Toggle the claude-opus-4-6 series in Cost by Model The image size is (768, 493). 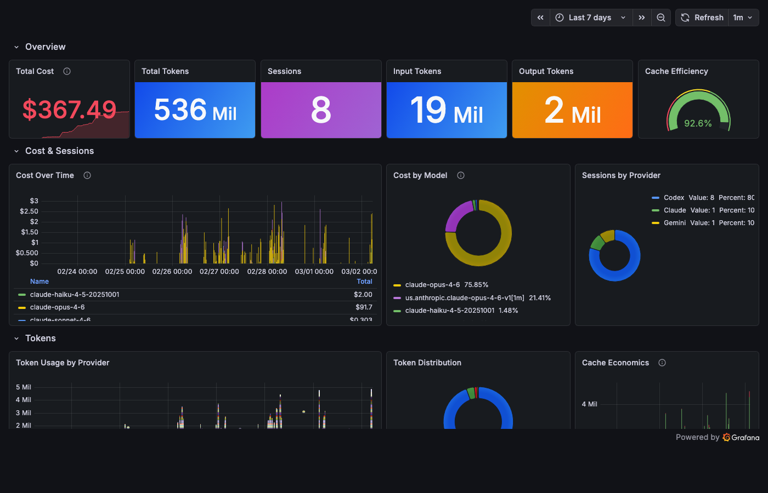(x=433, y=284)
